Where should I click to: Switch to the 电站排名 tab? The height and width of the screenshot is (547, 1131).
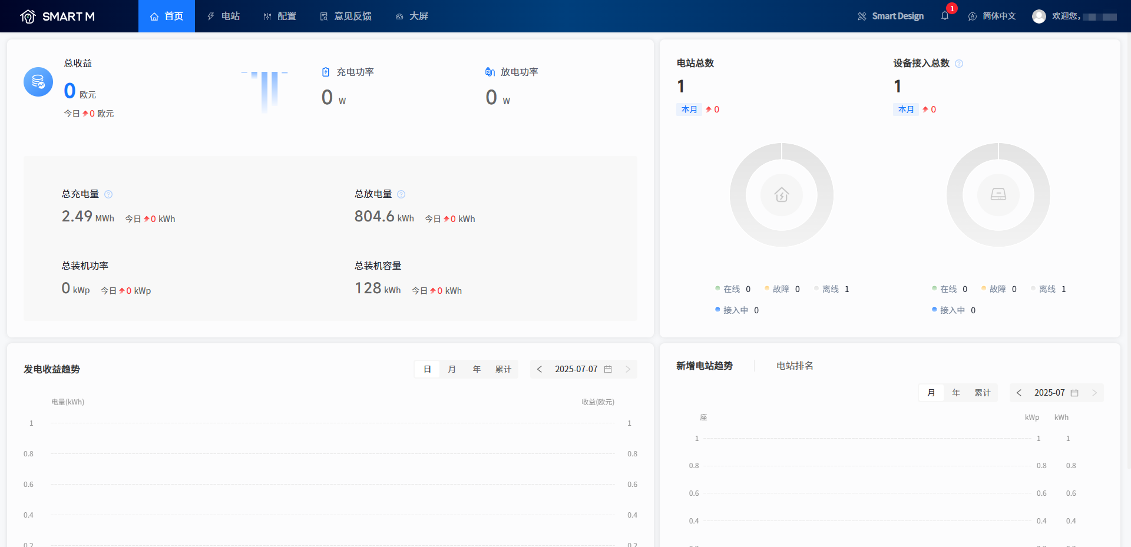[795, 366]
